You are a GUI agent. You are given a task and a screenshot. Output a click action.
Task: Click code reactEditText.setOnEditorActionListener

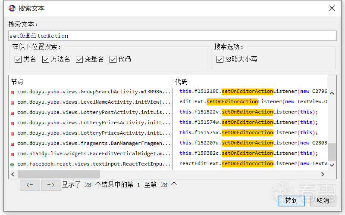(253, 163)
